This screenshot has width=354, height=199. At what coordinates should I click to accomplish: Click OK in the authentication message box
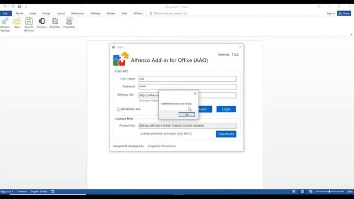(187, 114)
